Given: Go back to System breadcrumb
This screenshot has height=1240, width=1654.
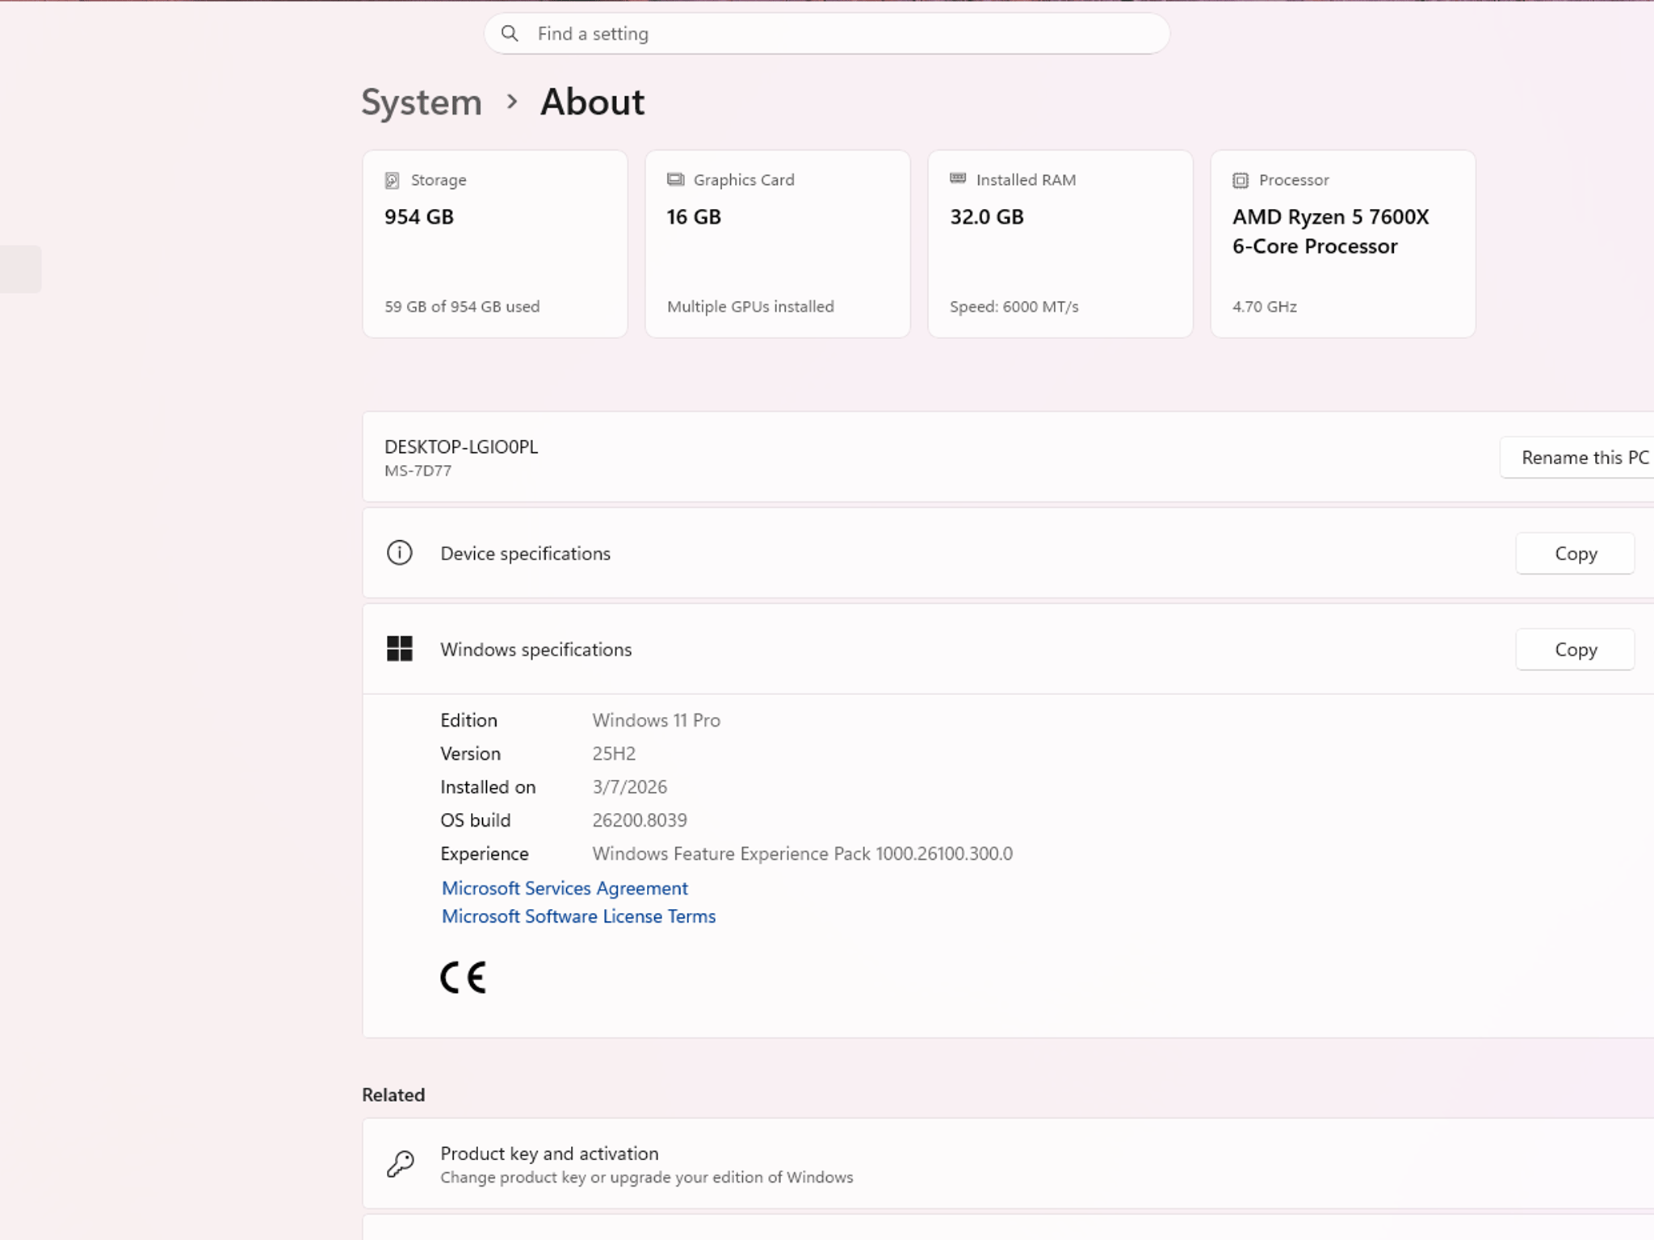Looking at the screenshot, I should click(x=422, y=103).
